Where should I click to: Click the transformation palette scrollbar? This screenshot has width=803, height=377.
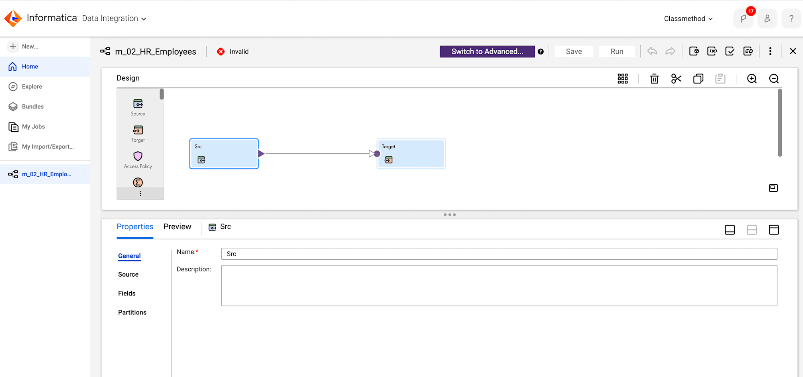click(x=161, y=94)
